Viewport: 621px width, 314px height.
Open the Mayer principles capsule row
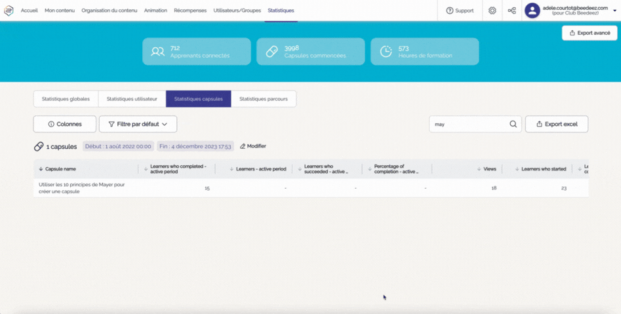point(82,188)
